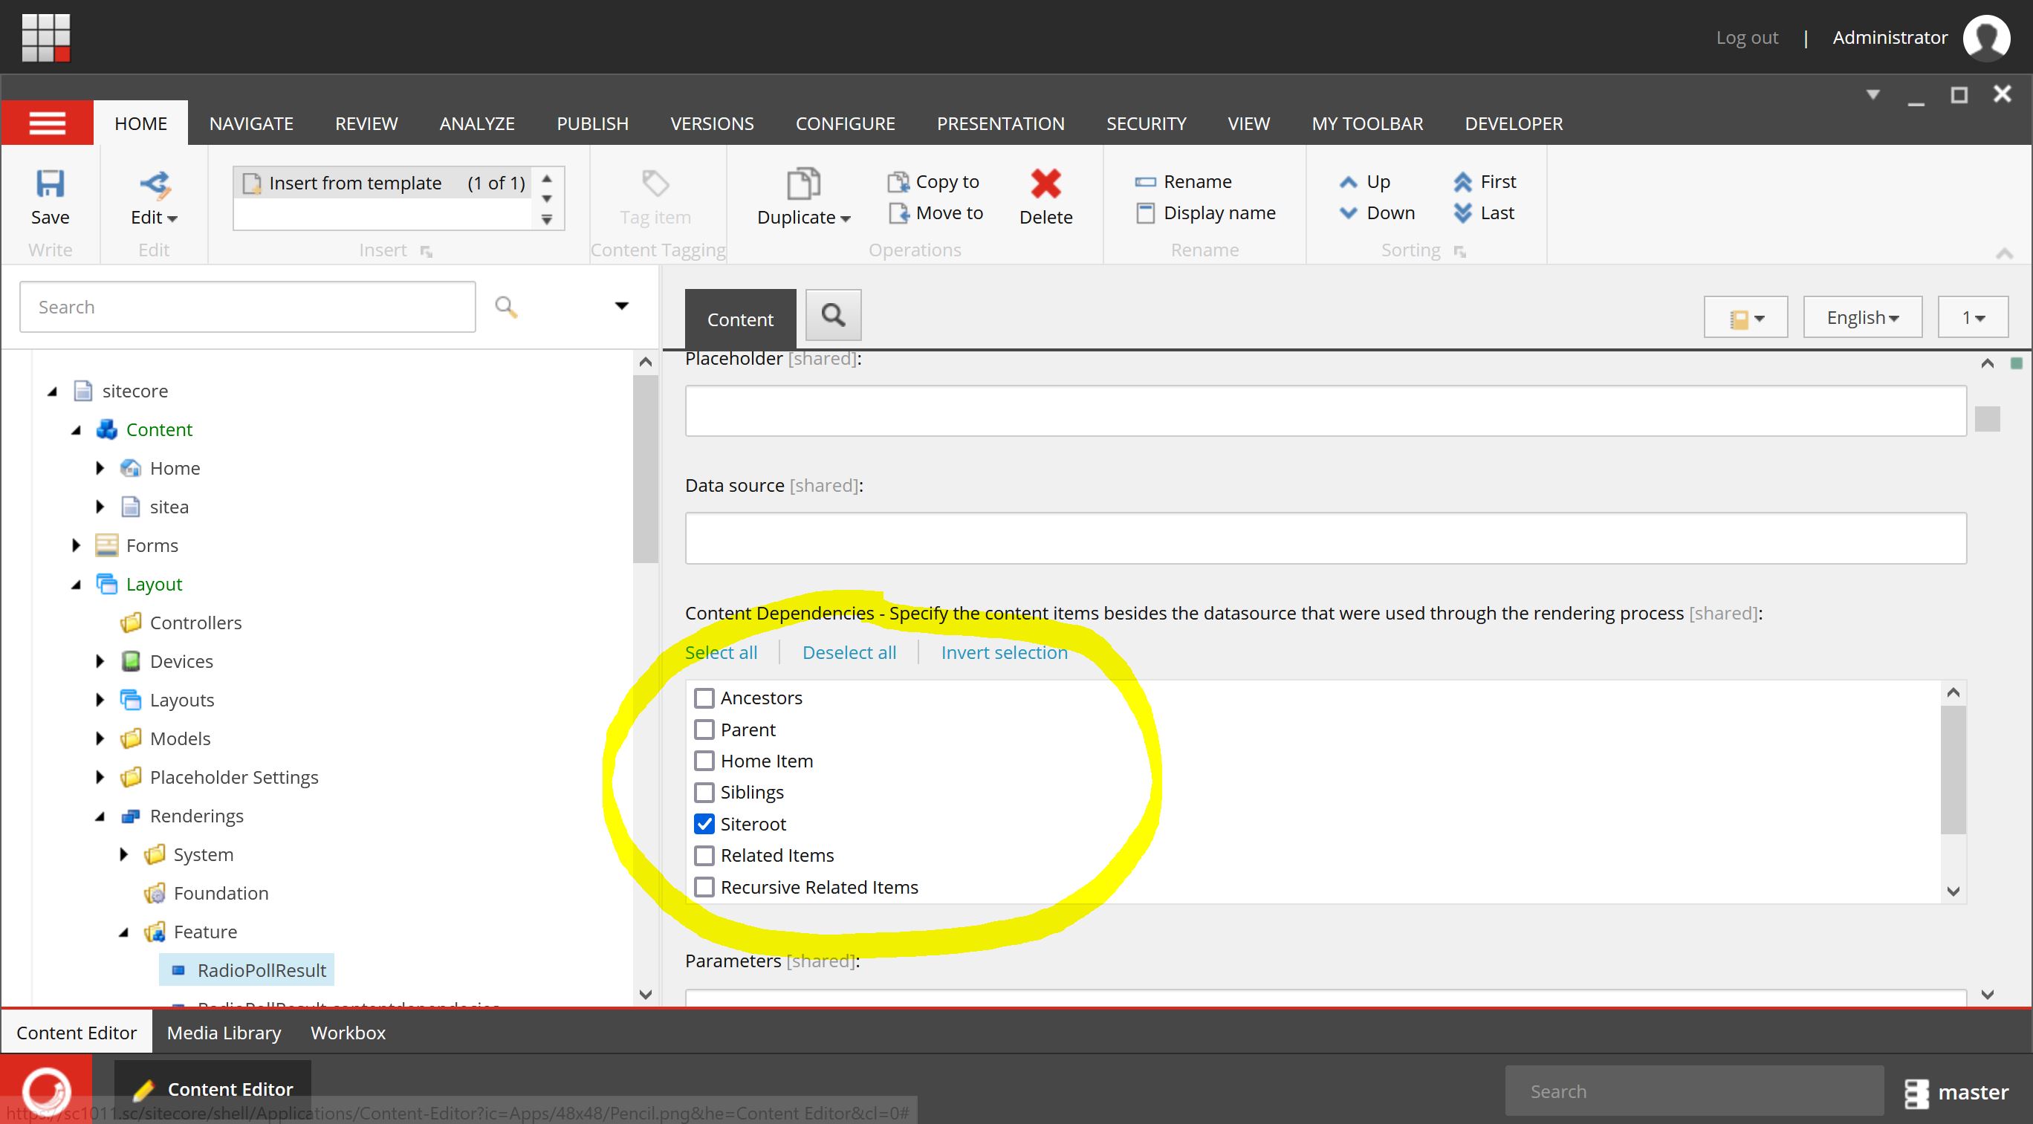Click the Duplicate icon

803,183
